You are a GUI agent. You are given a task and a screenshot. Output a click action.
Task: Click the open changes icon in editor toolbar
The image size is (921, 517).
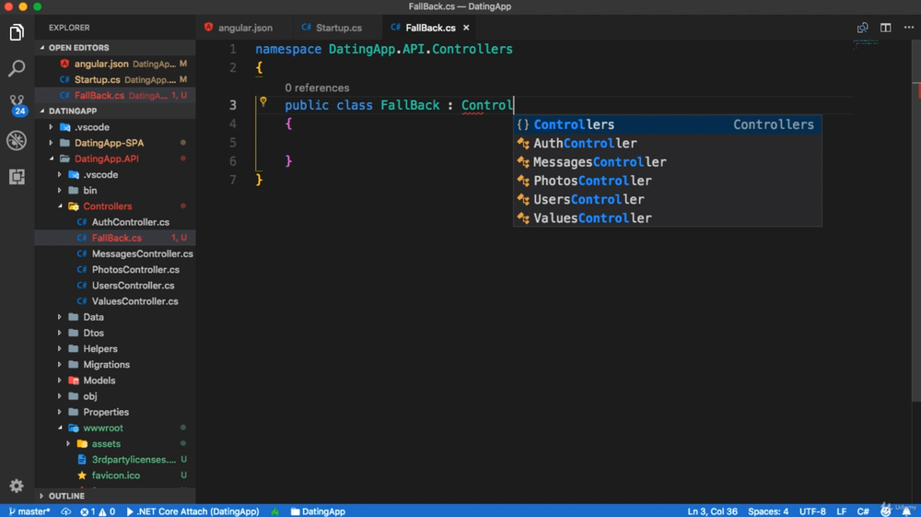(862, 28)
